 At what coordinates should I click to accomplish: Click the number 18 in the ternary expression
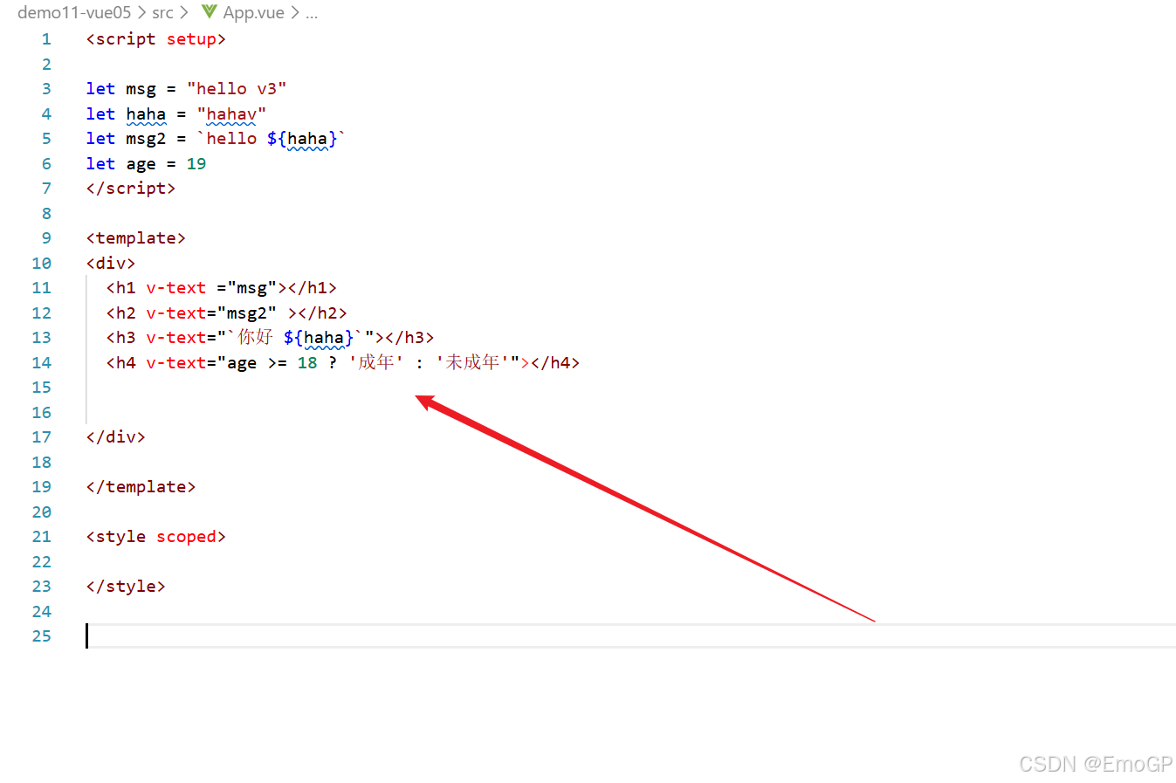click(307, 363)
